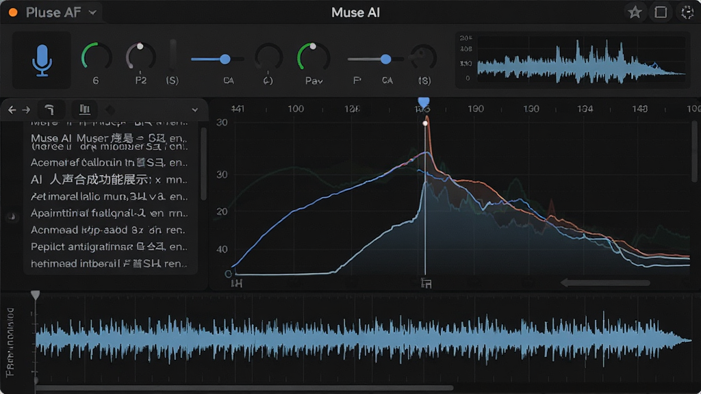The image size is (701, 394).
Task: Click the hook-shaped icon after arrows
Action: [x=49, y=109]
